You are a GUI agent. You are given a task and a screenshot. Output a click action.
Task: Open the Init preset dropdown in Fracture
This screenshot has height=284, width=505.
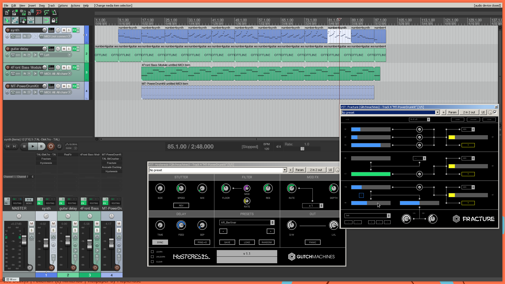point(367,216)
